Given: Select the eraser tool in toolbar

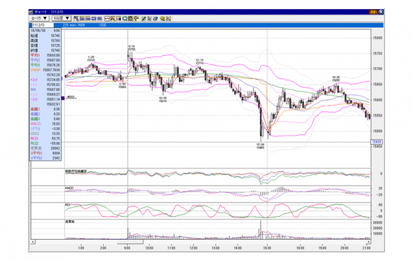Looking at the screenshot, I should click(x=156, y=18).
